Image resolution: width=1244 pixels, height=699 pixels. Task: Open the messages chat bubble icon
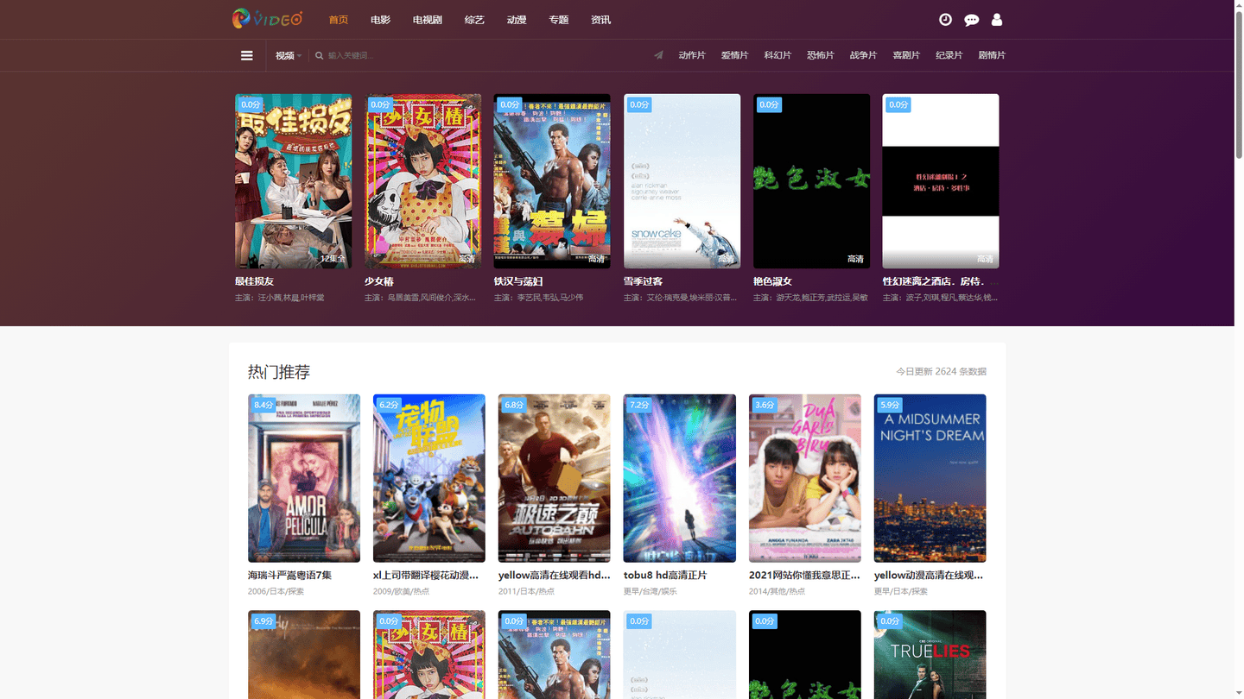pos(972,20)
